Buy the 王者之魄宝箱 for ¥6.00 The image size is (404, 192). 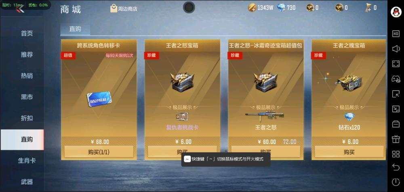click(x=349, y=152)
